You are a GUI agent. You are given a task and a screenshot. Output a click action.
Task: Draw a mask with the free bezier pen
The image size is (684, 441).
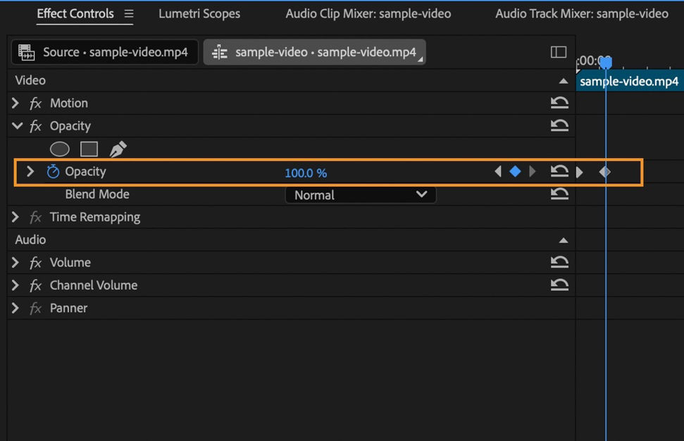point(117,147)
